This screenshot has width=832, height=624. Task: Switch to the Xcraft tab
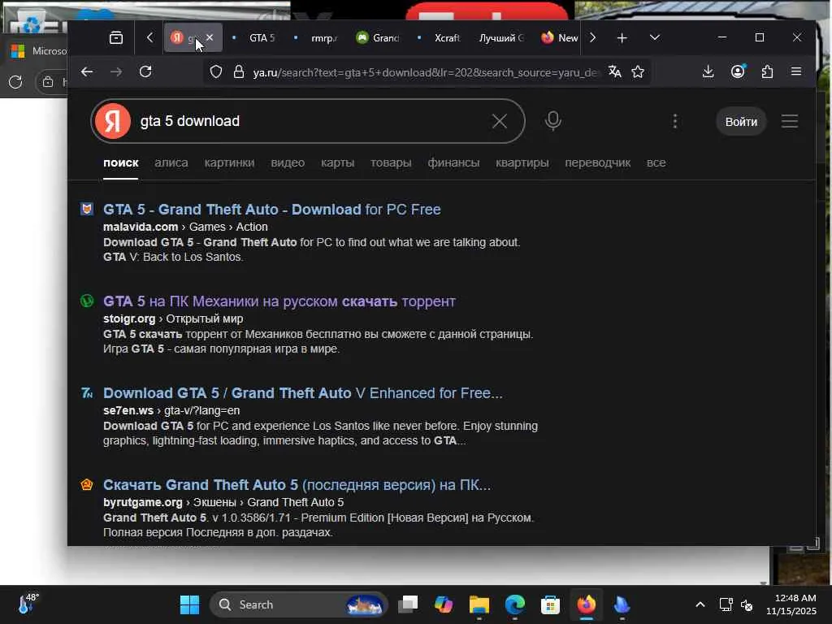click(x=440, y=37)
